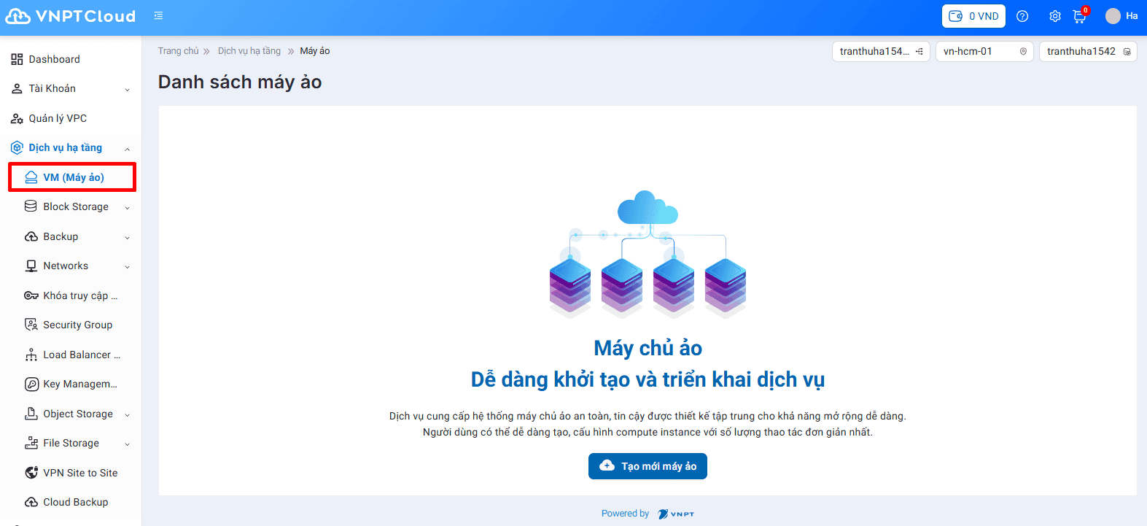Select VM (Máy ảo) menu item
The image size is (1147, 526).
[x=72, y=177]
